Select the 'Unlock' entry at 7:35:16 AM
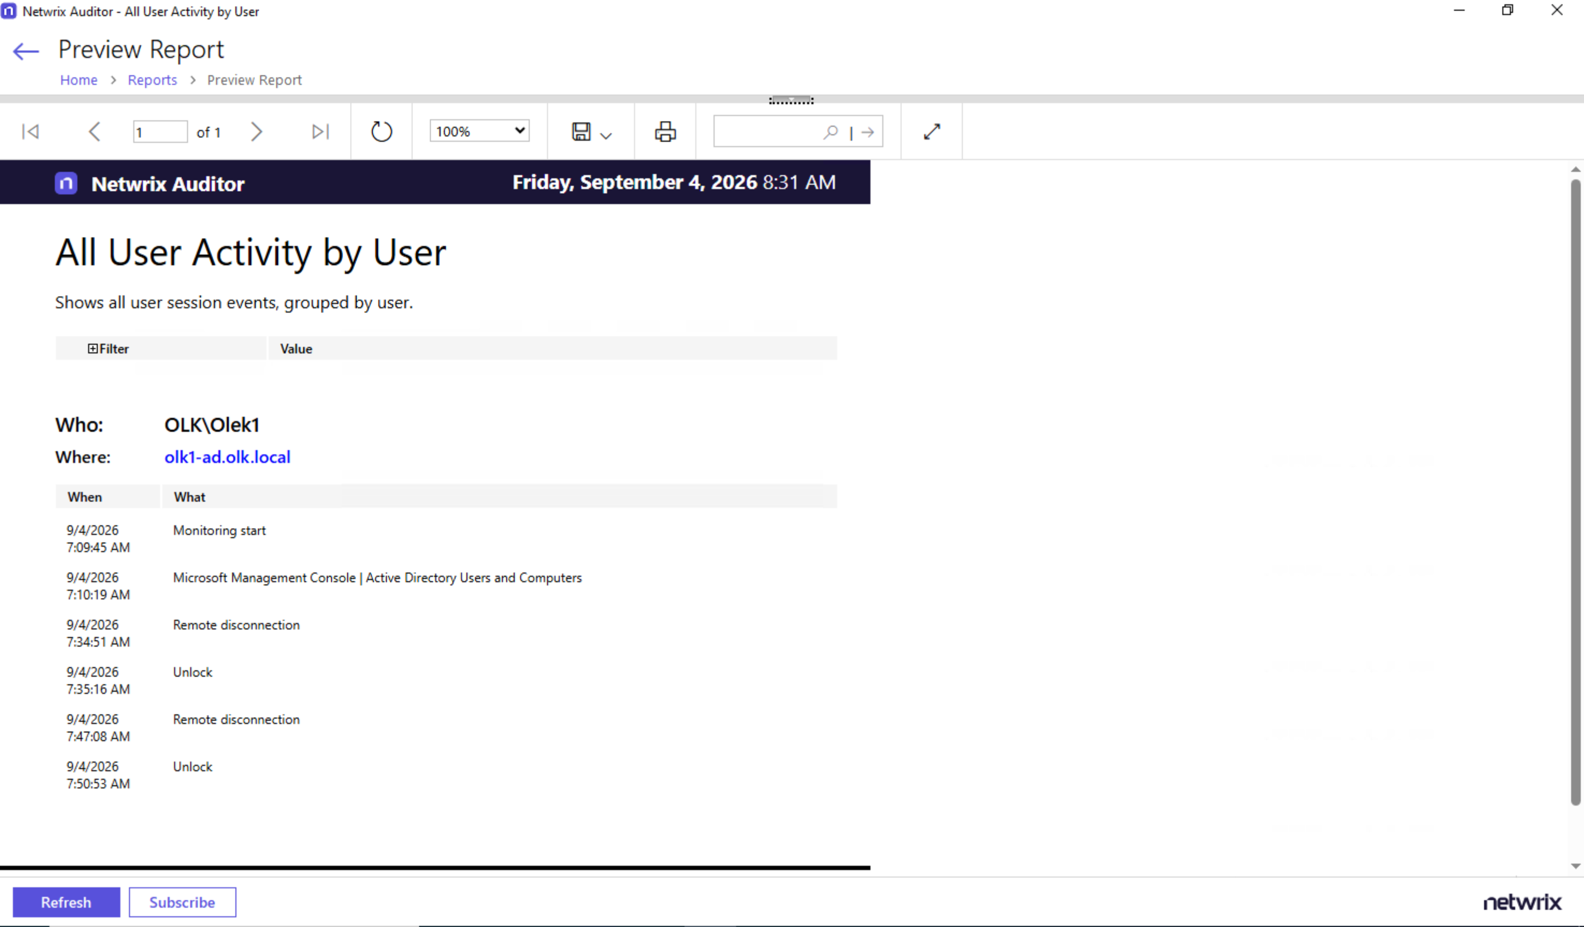The image size is (1584, 927). point(192,672)
